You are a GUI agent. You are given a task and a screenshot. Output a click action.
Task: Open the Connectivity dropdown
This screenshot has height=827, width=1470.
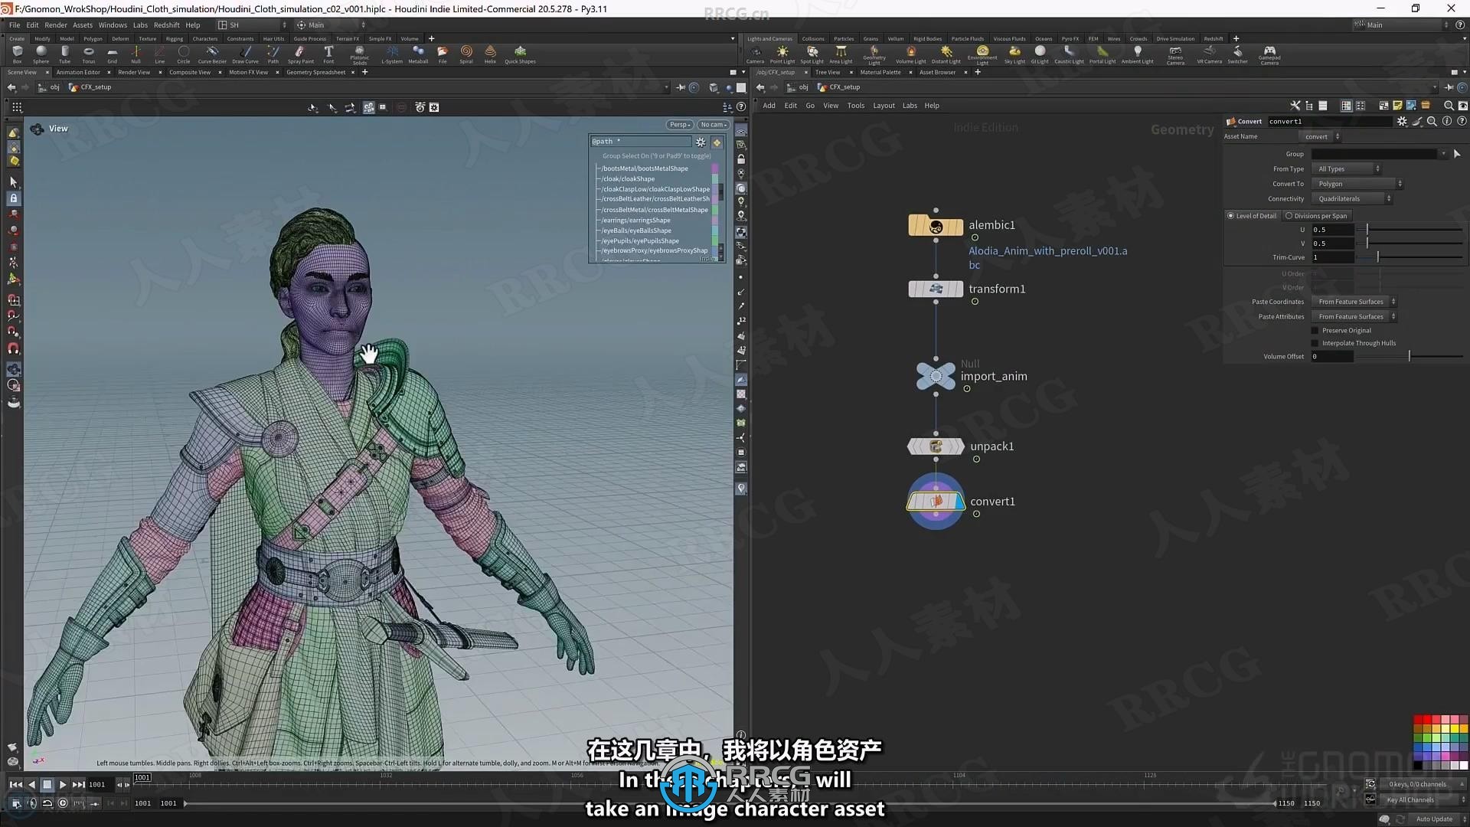click(1352, 199)
